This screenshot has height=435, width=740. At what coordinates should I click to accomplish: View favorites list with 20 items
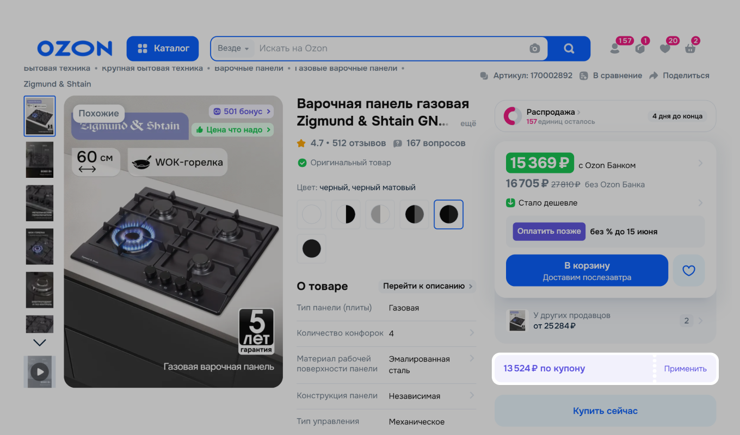click(x=665, y=48)
